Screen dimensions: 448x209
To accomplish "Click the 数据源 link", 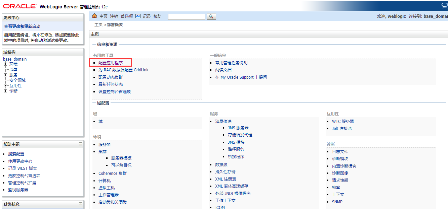I will point(221,165).
